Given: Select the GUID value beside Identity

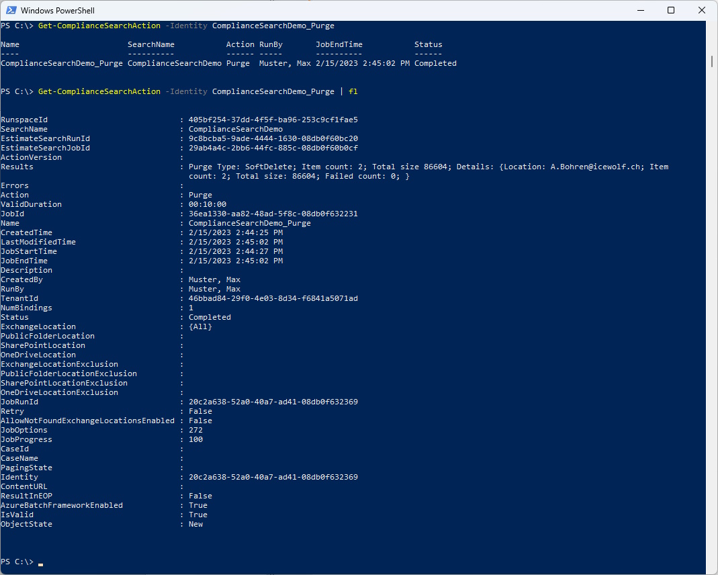Looking at the screenshot, I should [x=273, y=477].
